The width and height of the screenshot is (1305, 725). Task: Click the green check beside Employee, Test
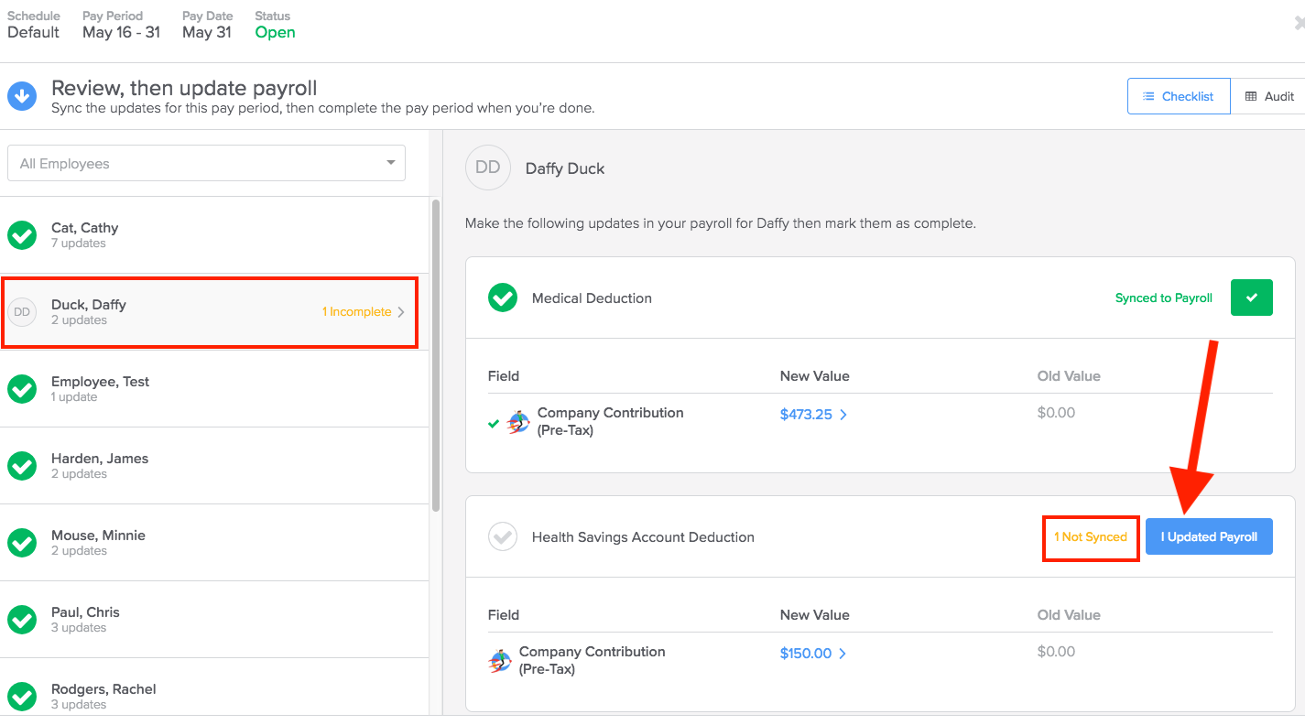(22, 389)
